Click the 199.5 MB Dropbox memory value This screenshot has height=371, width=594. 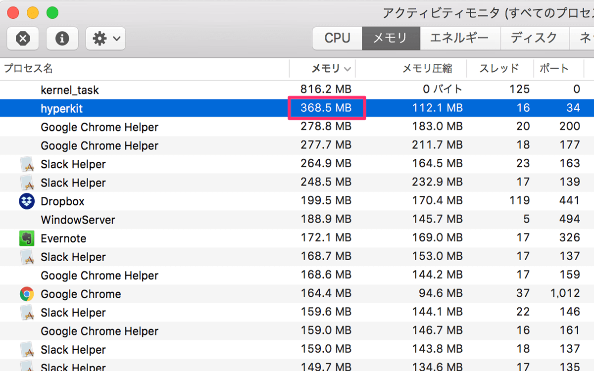[x=326, y=200]
